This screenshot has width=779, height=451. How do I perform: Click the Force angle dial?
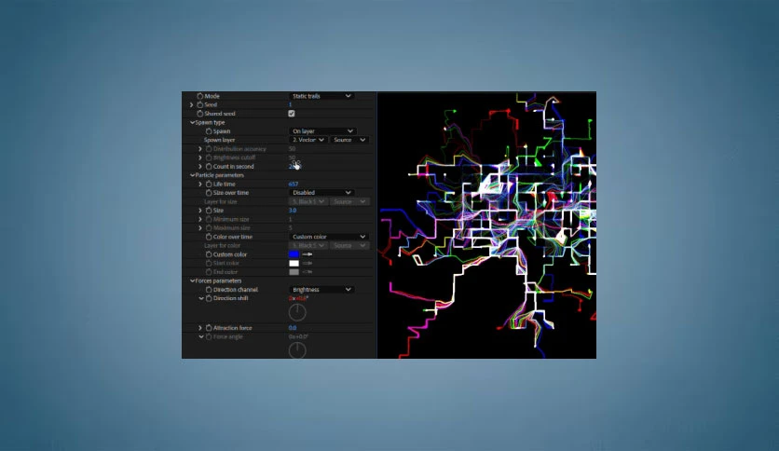point(297,350)
